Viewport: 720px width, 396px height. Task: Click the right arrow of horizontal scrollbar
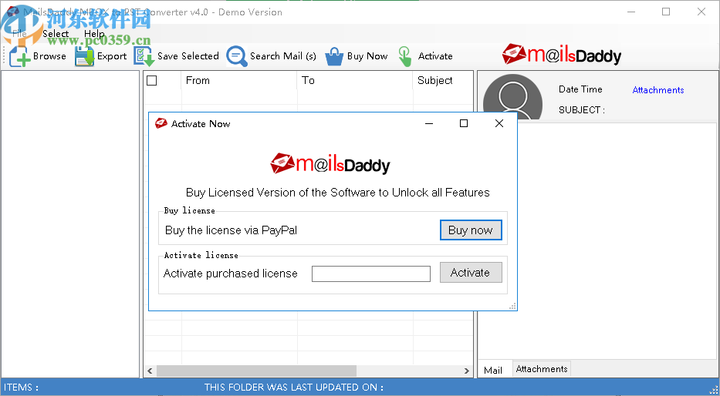[467, 371]
